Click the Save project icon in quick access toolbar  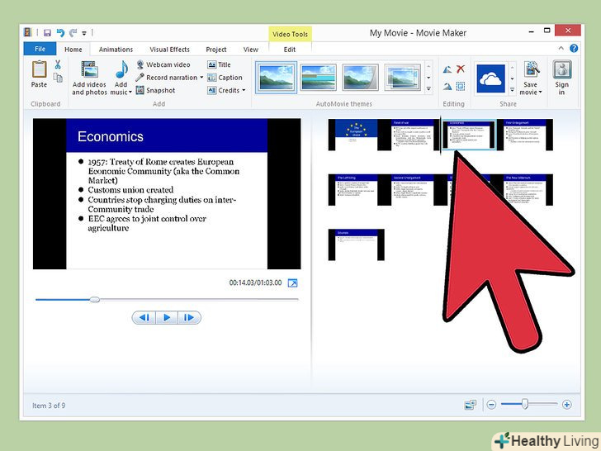(x=47, y=33)
